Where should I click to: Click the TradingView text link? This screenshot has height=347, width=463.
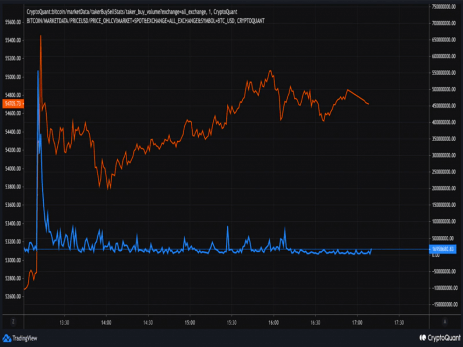(x=25, y=338)
